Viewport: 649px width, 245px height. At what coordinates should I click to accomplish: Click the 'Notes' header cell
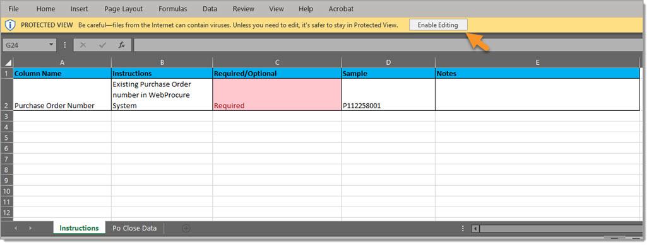[x=537, y=74]
